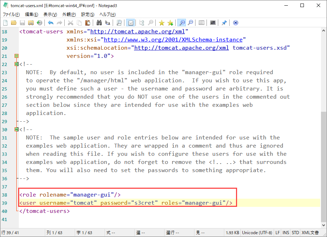Viewport: 327px width, 237px height.
Task: Open the ファイル(F) menu
Action: point(11,15)
